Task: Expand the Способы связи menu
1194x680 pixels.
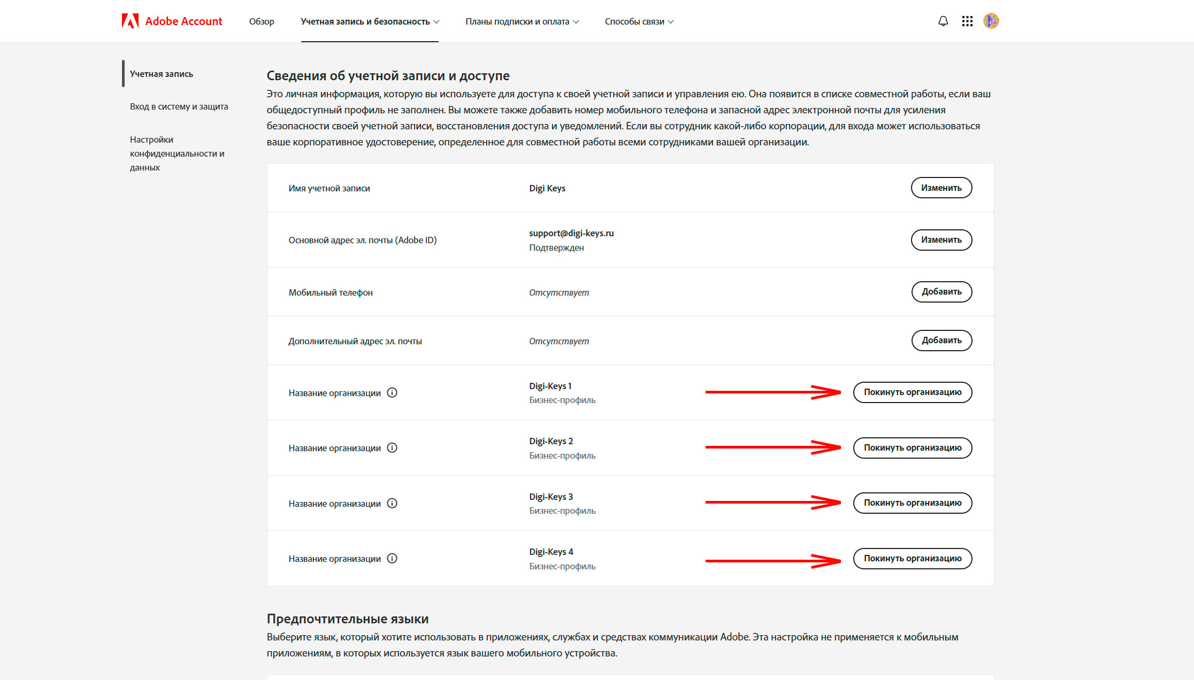Action: (x=639, y=21)
